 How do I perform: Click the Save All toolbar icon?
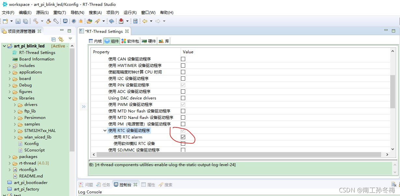tap(25, 21)
